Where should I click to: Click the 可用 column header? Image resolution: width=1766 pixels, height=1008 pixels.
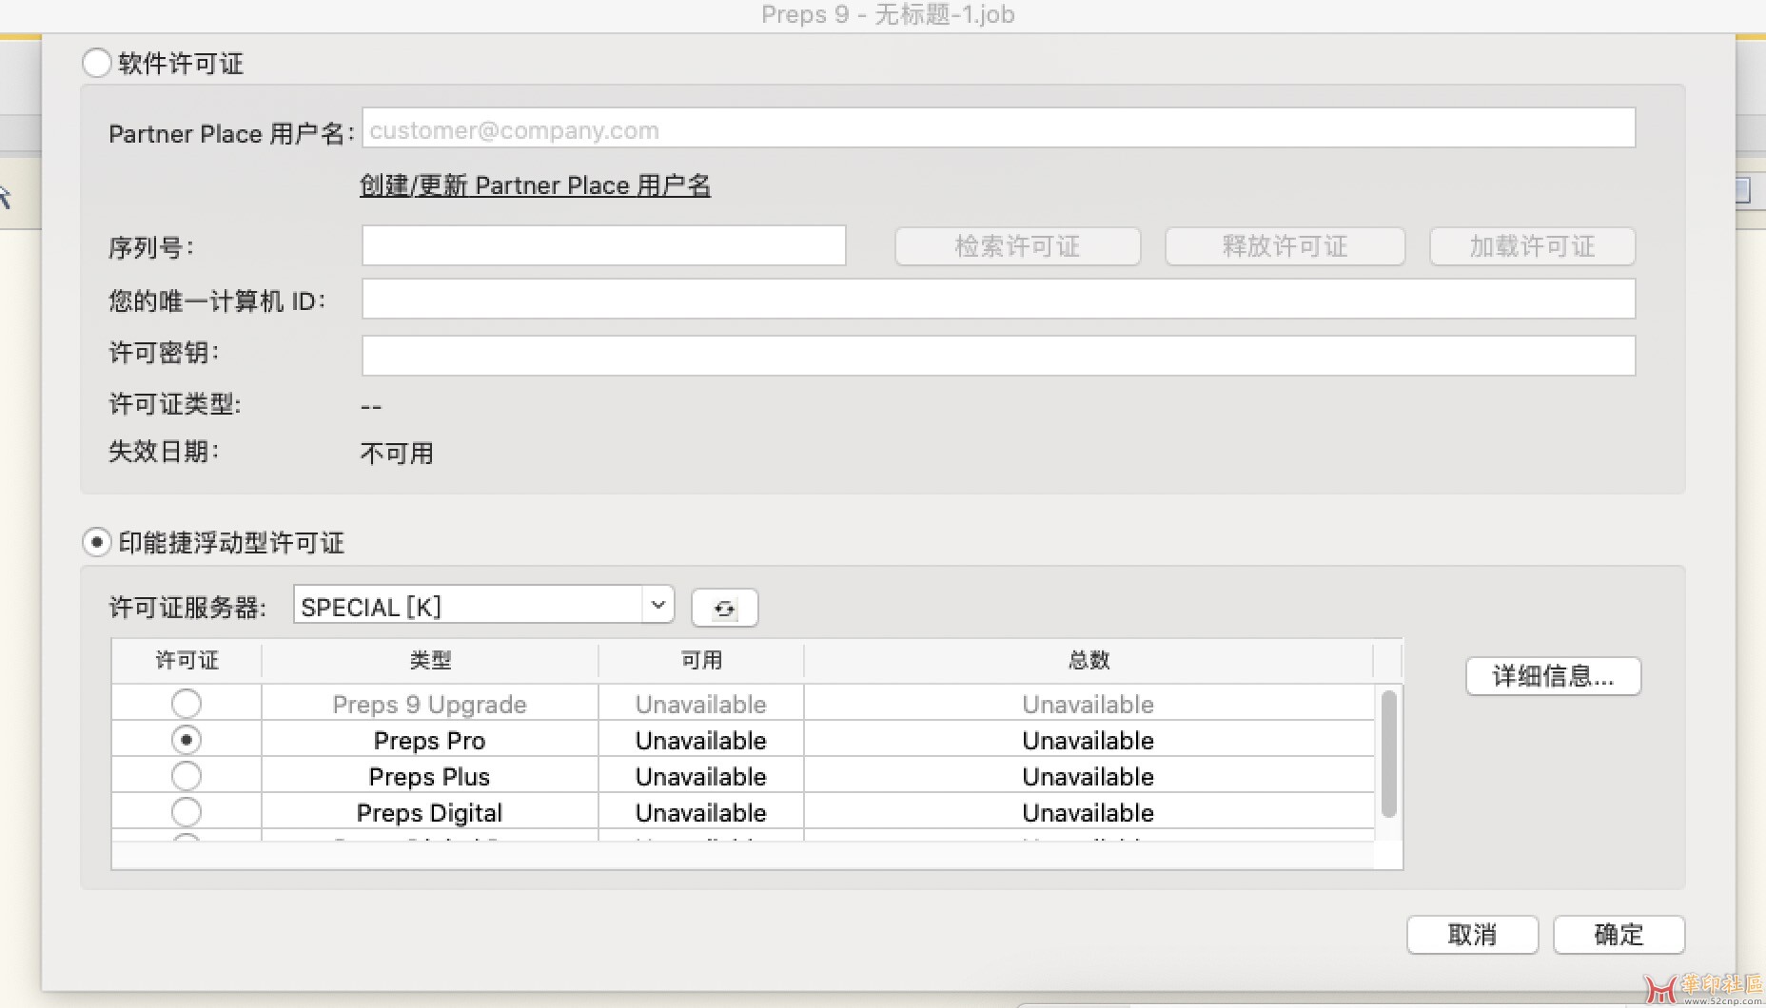coord(701,661)
